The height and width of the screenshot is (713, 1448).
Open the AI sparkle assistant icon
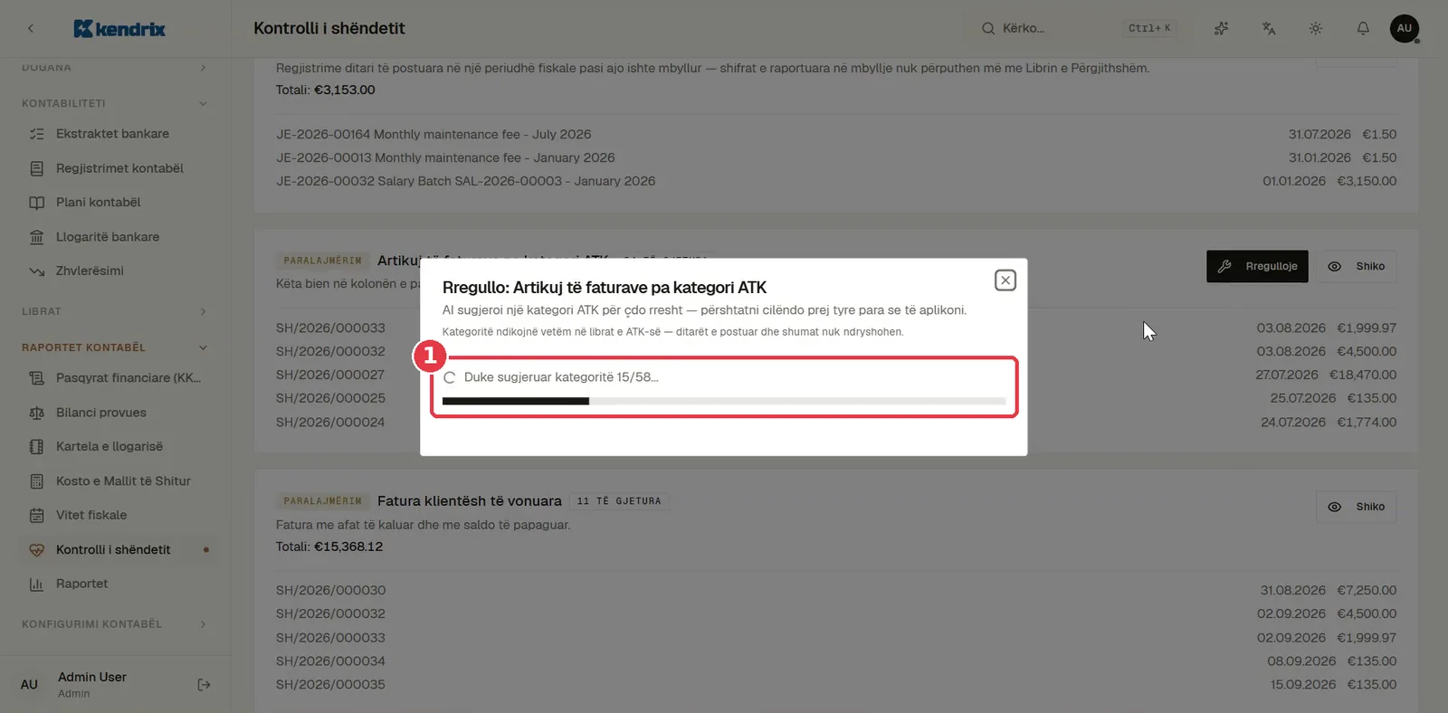(1222, 28)
